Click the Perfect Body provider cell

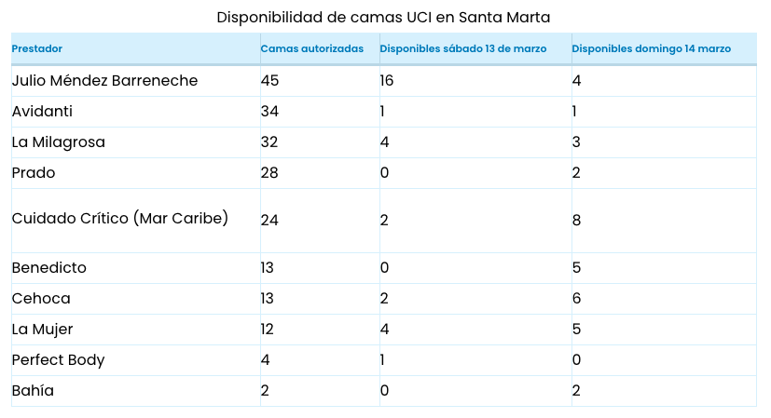[58, 360]
